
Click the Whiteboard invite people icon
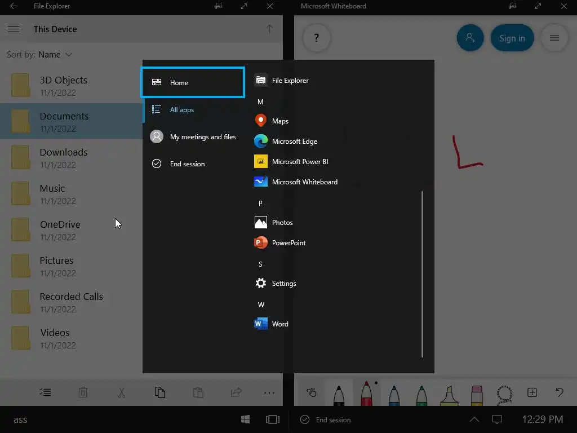point(470,38)
